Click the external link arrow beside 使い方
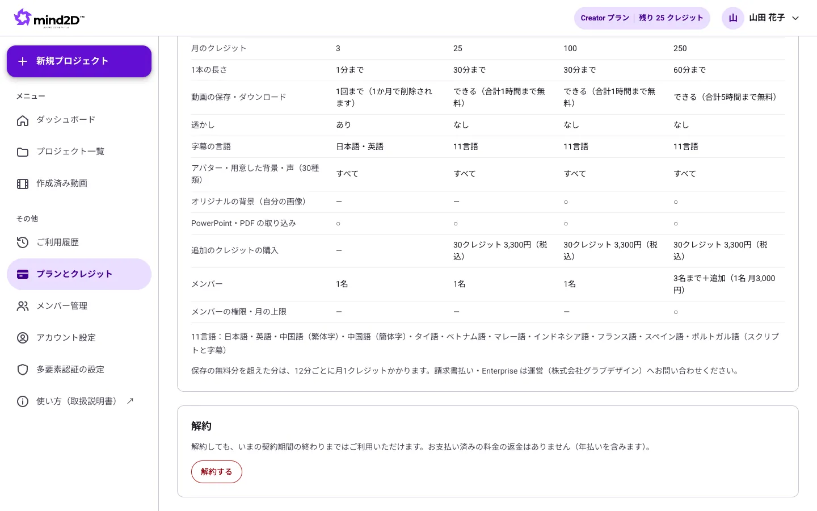The width and height of the screenshot is (817, 511). tap(130, 401)
